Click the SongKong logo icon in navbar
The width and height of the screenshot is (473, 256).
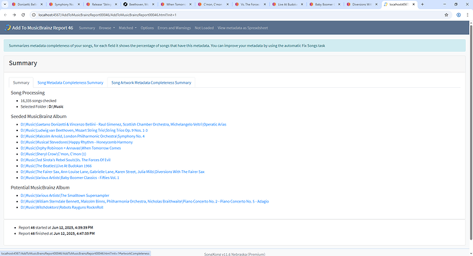(8, 27)
